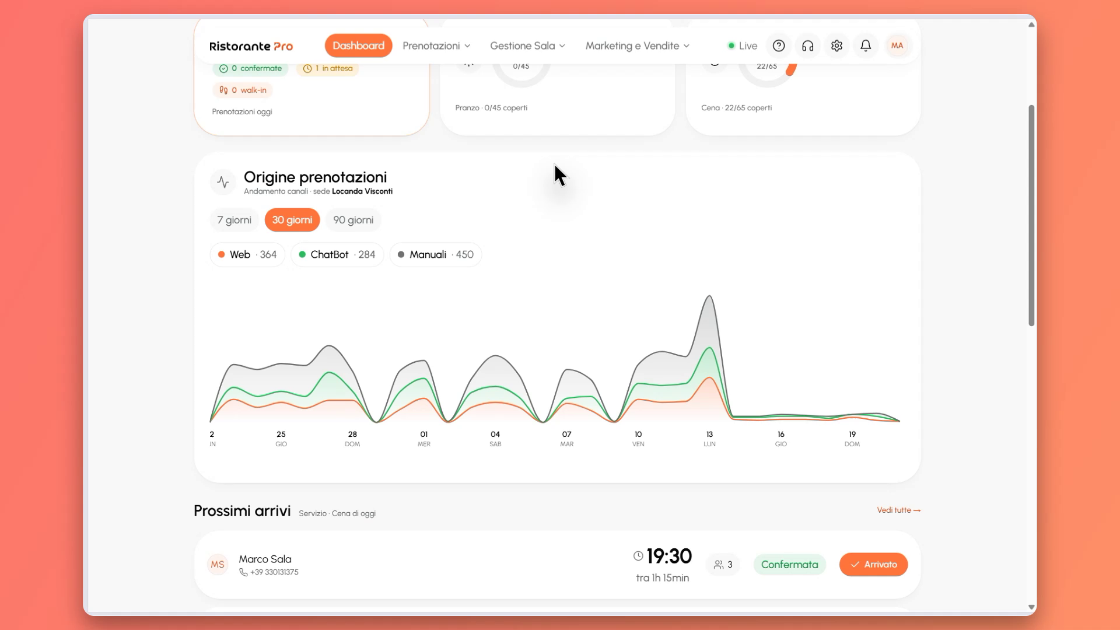Open the help question mark icon

coord(779,45)
